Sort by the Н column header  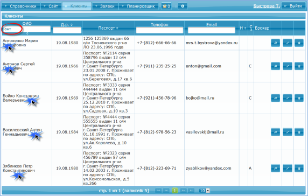click(243, 28)
